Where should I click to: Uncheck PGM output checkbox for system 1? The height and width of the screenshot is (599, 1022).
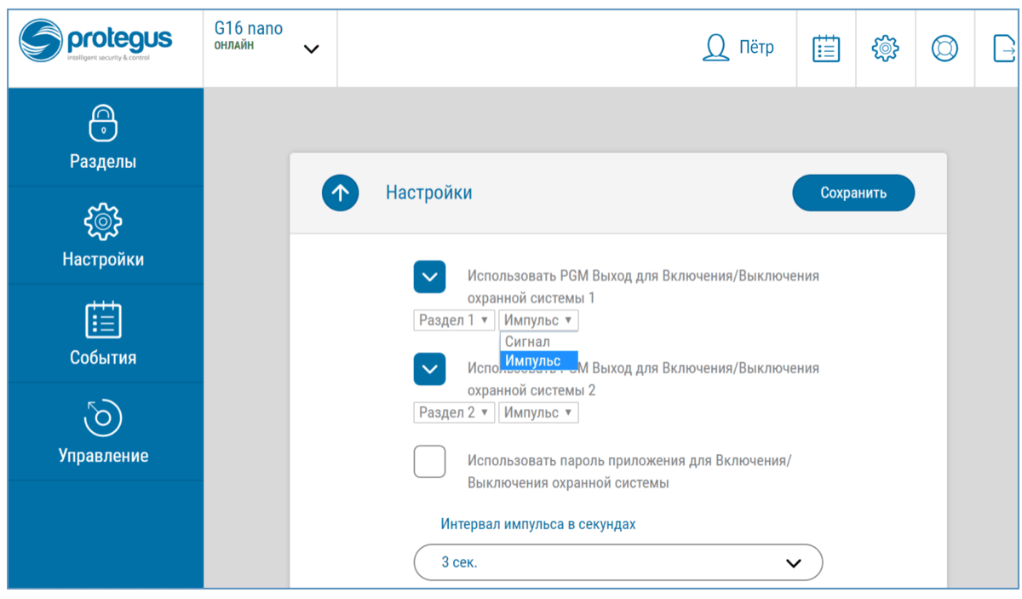coord(429,277)
